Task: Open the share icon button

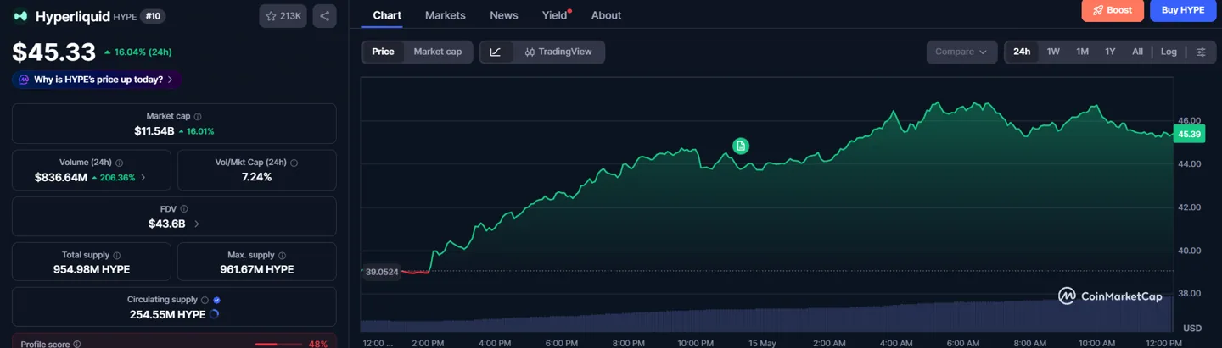Action: [x=325, y=16]
